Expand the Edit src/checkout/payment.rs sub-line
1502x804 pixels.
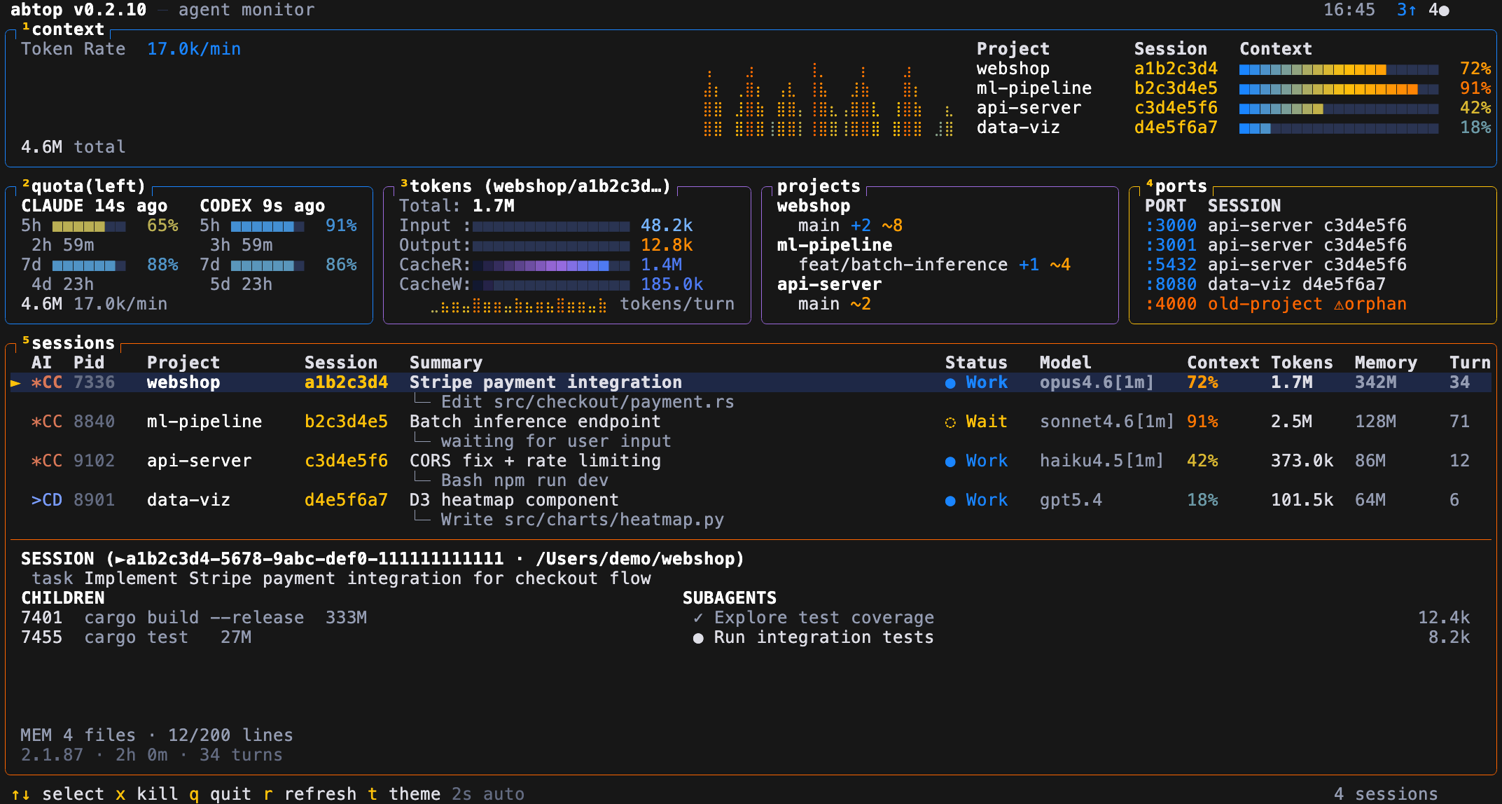pos(587,402)
